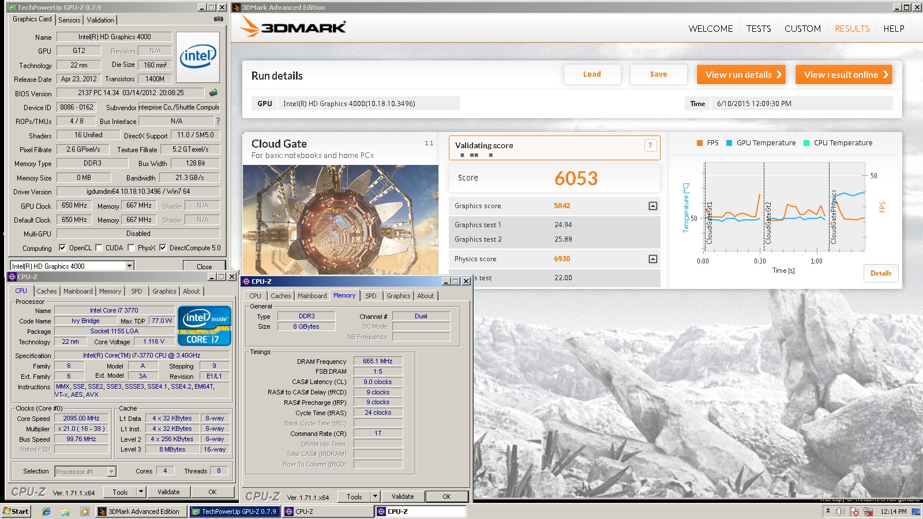The width and height of the screenshot is (923, 519).
Task: Click GPU-Z Close button
Action: coord(204,266)
